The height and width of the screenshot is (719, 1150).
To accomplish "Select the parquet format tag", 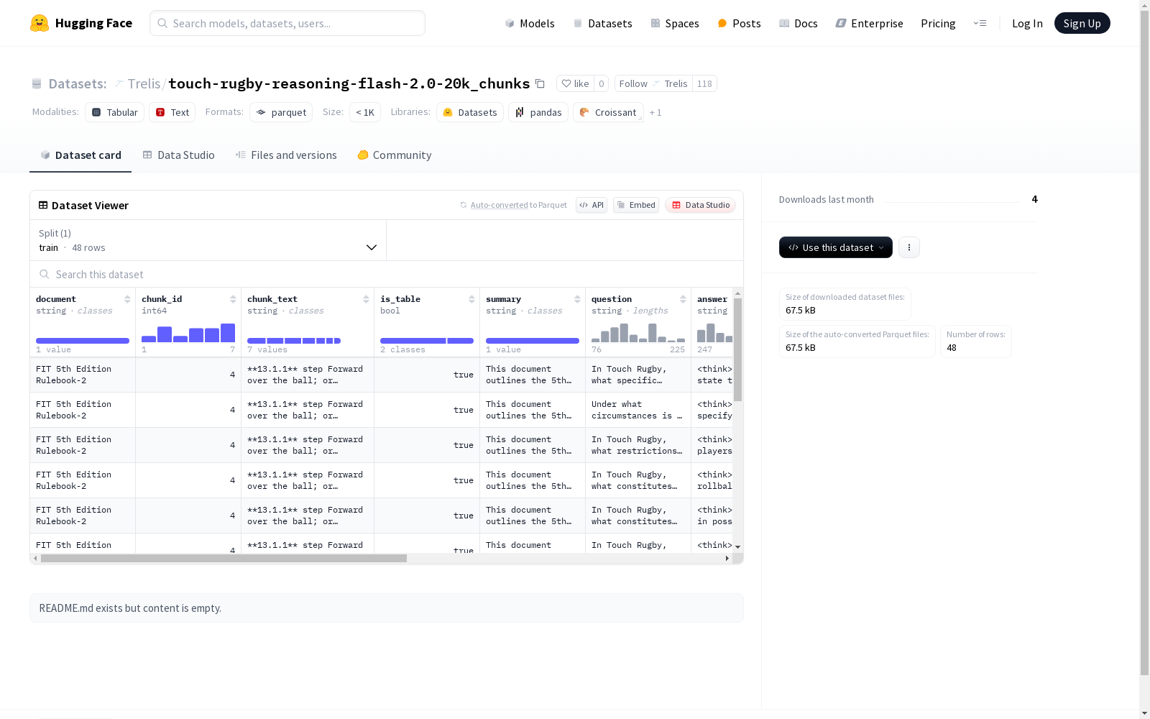I will point(281,112).
